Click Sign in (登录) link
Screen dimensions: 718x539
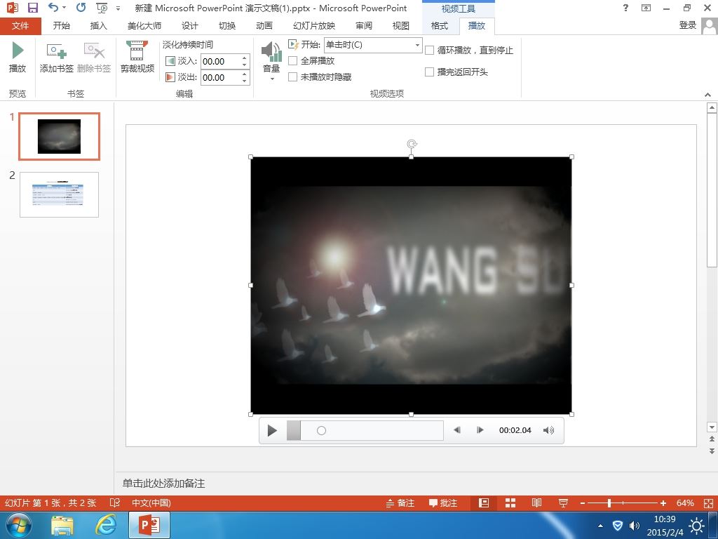tap(687, 25)
